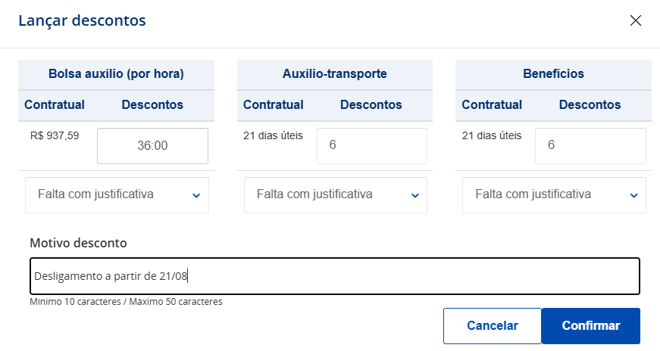660x351 pixels.
Task: Select the Auxílio-transporte column header
Action: pyautogui.click(x=334, y=74)
